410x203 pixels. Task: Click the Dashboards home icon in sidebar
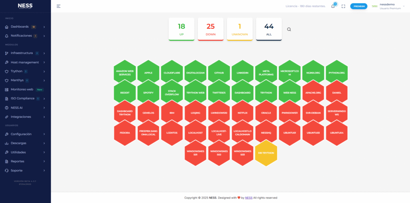coord(7,27)
